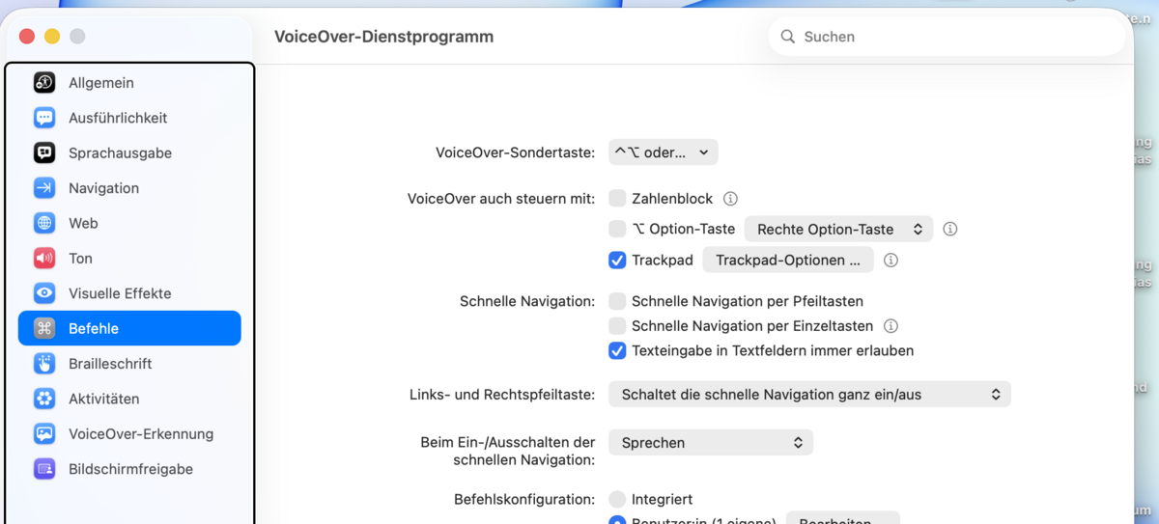
Task: Click the Web globe icon
Action: 44,223
